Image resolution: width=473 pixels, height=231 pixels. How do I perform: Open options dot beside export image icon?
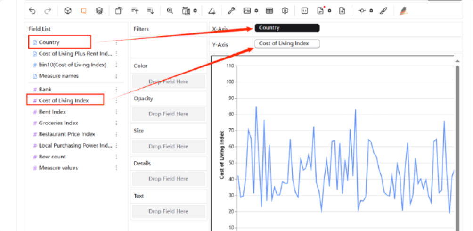pyautogui.click(x=256, y=10)
